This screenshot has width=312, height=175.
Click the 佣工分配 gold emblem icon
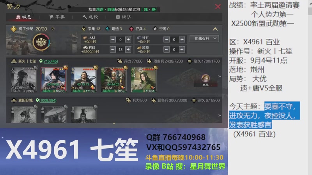point(14,29)
